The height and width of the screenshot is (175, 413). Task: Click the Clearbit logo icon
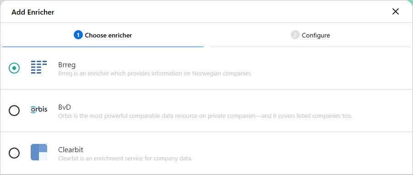(x=39, y=152)
